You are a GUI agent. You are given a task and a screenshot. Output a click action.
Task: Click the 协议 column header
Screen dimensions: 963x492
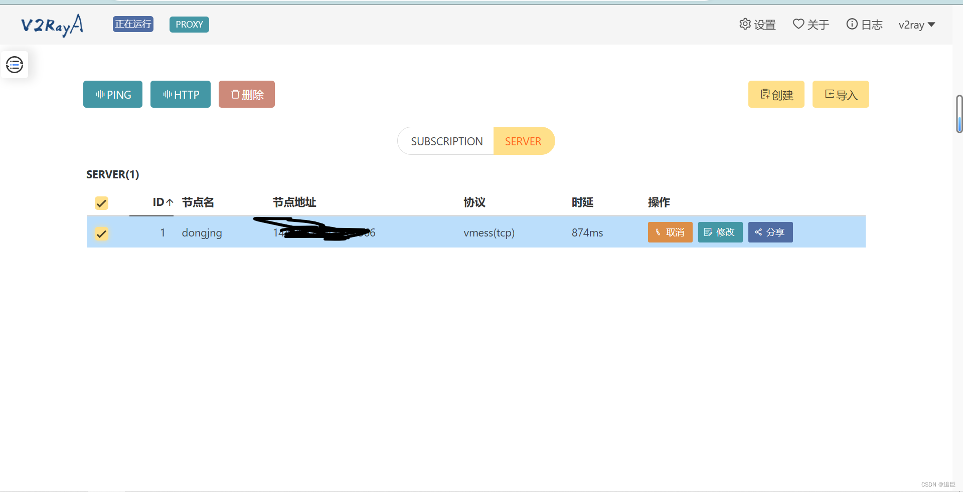pos(474,202)
